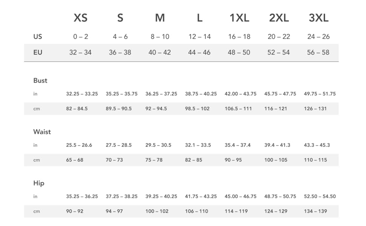Click the XS size column header
This screenshot has width=366, height=226.
[x=80, y=18]
